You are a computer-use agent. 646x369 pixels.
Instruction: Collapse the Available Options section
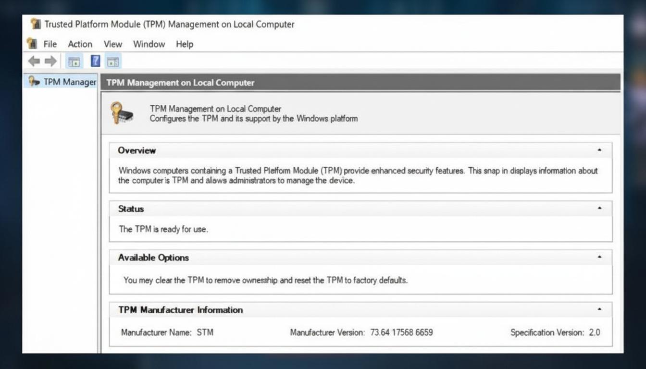pos(599,257)
